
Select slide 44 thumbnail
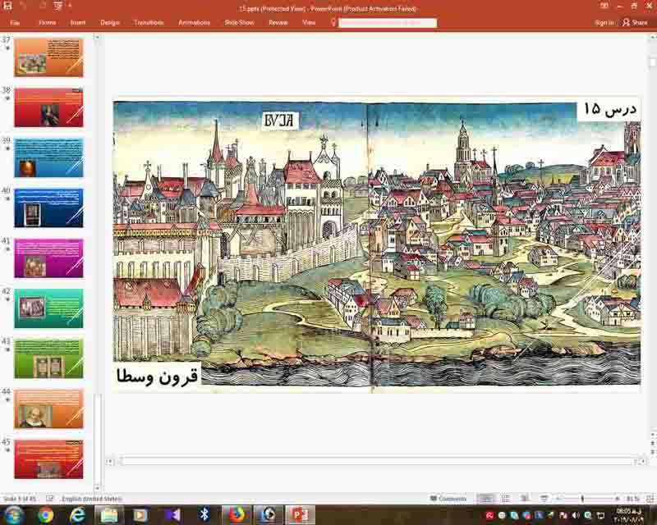(48, 409)
